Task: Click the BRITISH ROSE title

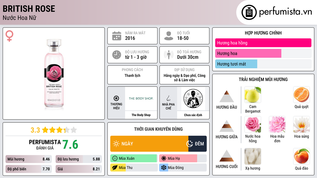Action: (29, 9)
